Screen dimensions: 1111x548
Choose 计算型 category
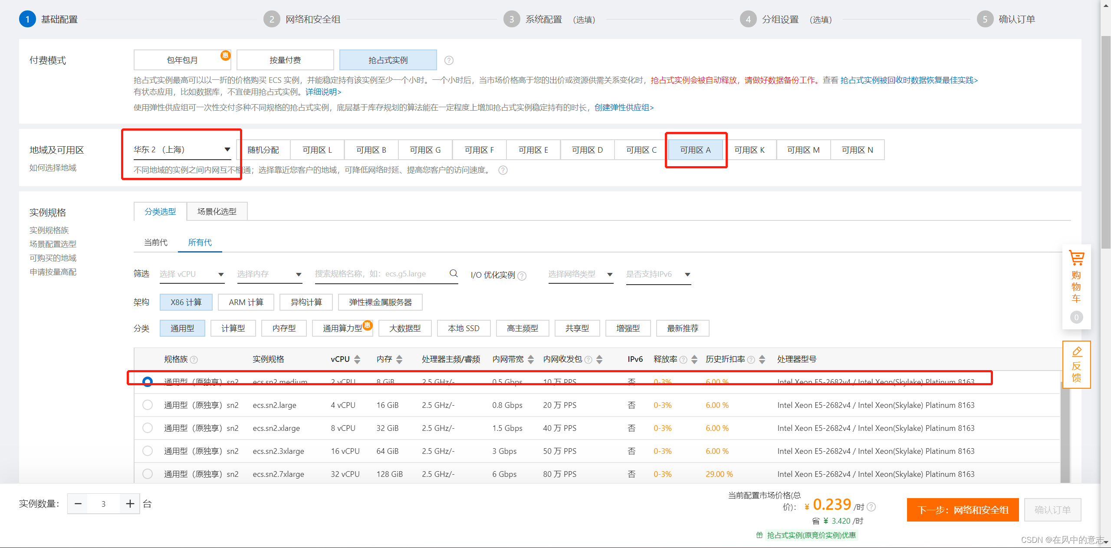point(233,328)
